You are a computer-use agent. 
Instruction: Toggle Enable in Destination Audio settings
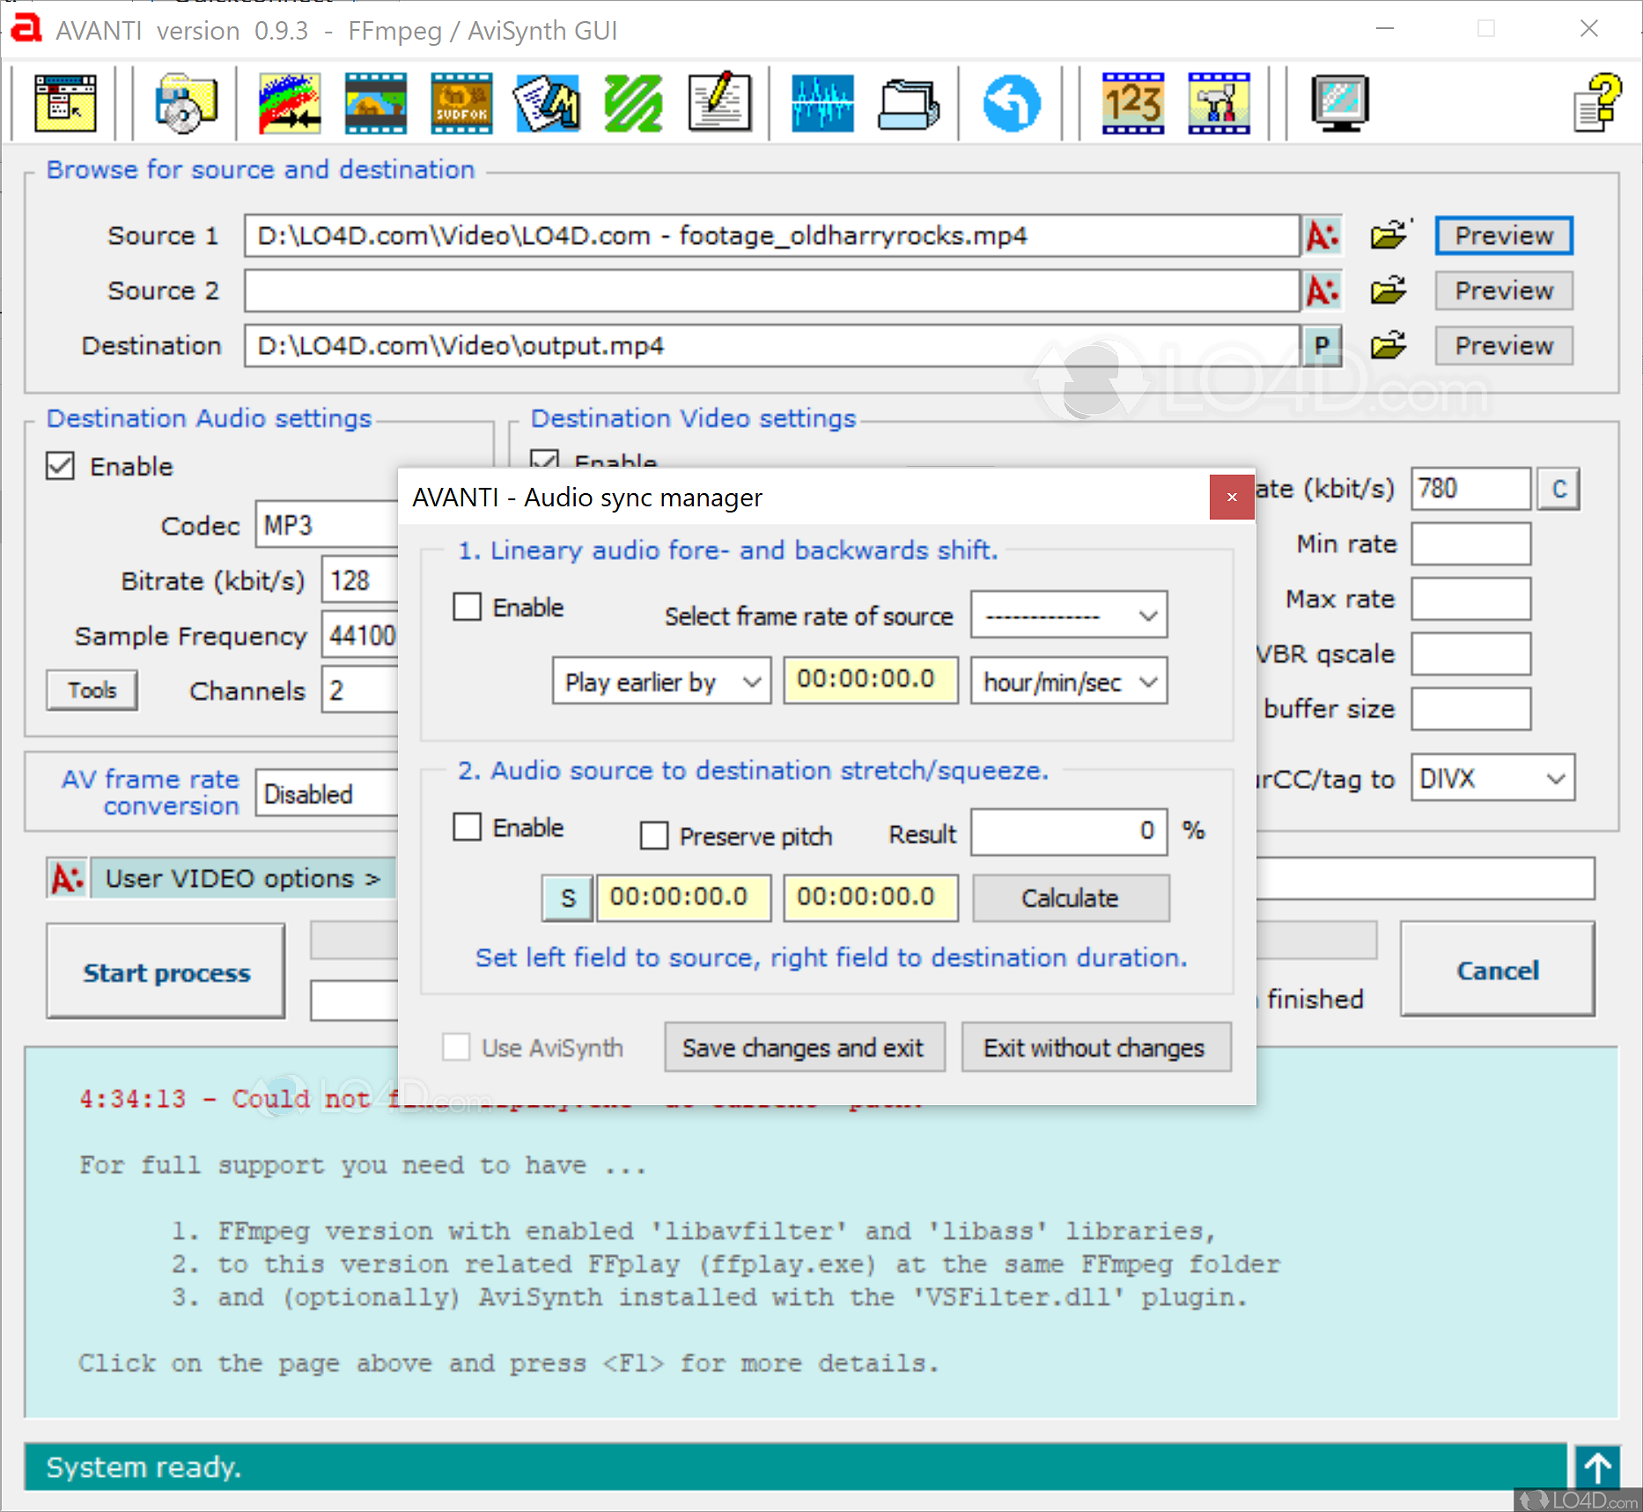(x=60, y=466)
